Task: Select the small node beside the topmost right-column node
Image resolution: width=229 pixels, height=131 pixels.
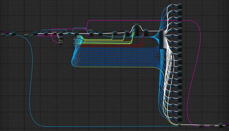Action: click(173, 5)
